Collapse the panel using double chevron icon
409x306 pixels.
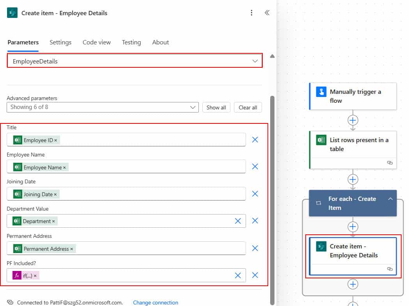pyautogui.click(x=267, y=12)
